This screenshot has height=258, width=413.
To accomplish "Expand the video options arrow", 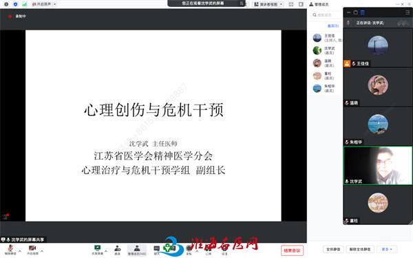I will point(42,250).
